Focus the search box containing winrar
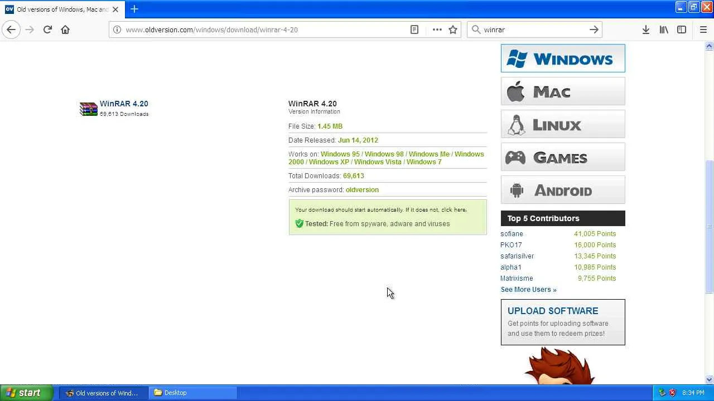 (x=534, y=30)
